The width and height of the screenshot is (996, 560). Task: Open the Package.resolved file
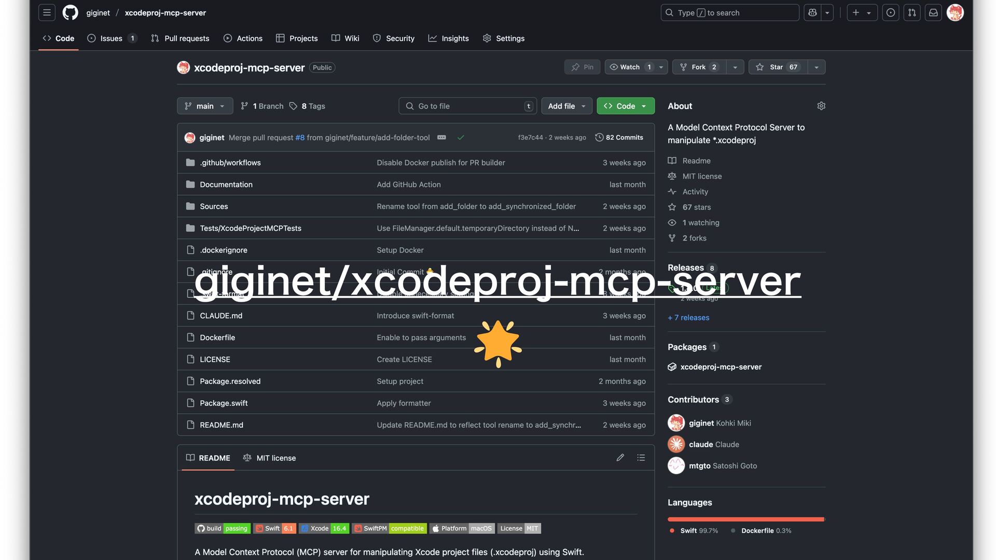point(230,381)
